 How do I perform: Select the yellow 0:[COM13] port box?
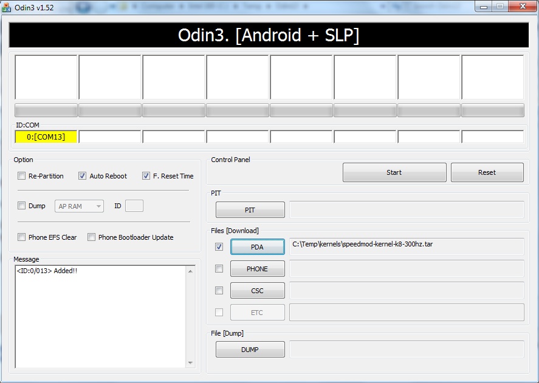click(x=46, y=137)
